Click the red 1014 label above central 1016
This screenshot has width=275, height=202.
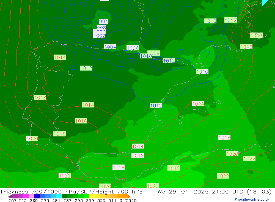click(88, 105)
